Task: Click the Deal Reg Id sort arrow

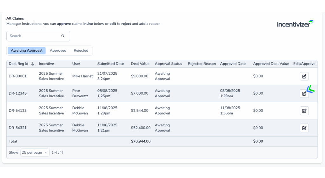Action: (x=32, y=64)
